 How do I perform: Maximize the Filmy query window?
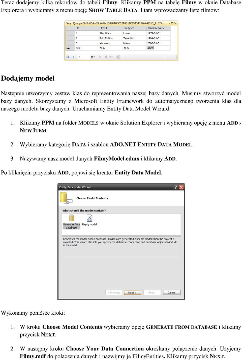click(x=172, y=23)
